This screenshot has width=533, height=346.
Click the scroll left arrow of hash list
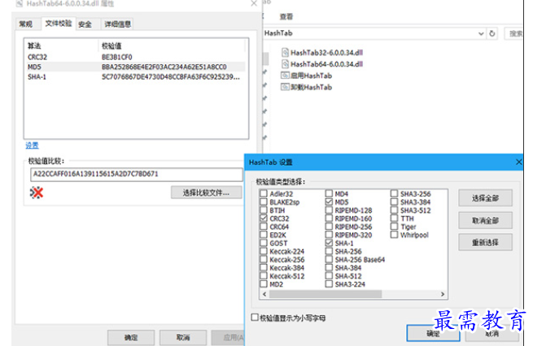click(x=264, y=294)
